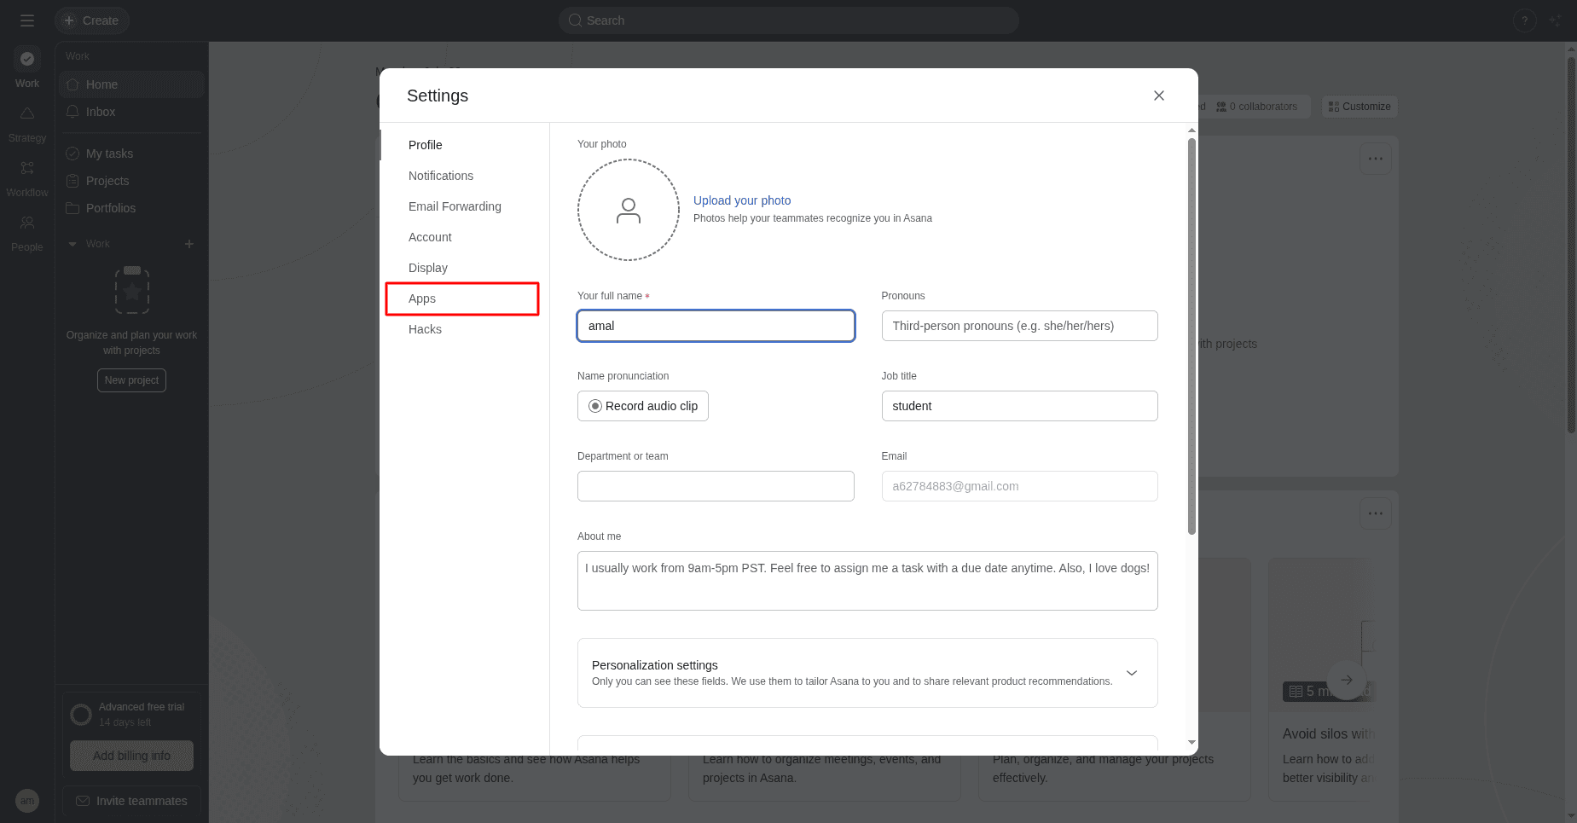The width and height of the screenshot is (1577, 823).
Task: Click the Your full name field
Action: pos(716,326)
